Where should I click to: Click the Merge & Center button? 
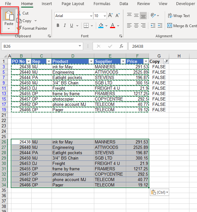point(182,26)
